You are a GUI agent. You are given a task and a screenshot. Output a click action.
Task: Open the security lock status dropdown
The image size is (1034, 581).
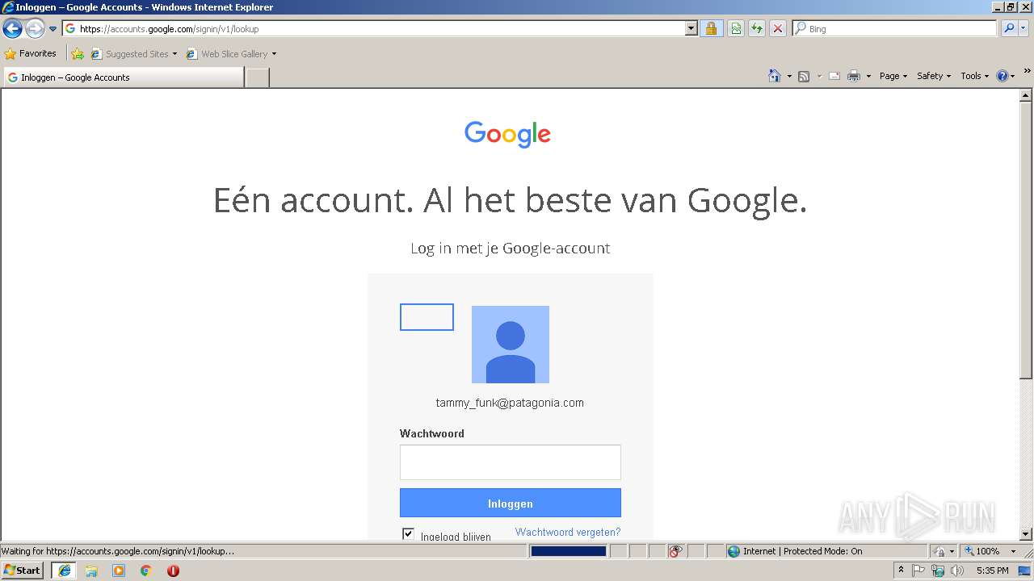click(x=944, y=551)
